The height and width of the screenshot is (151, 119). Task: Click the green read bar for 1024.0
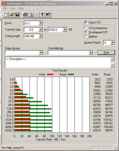tap(33, 120)
